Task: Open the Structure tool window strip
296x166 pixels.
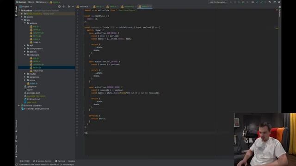Action: click(x=16, y=126)
